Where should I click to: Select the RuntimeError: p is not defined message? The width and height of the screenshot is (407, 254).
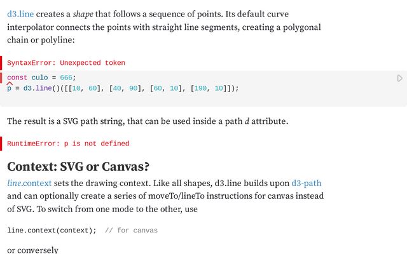click(x=68, y=144)
